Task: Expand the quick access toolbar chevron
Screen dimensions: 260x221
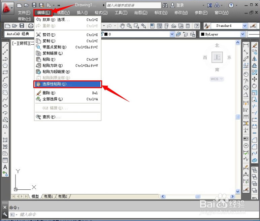Action: (x=59, y=5)
